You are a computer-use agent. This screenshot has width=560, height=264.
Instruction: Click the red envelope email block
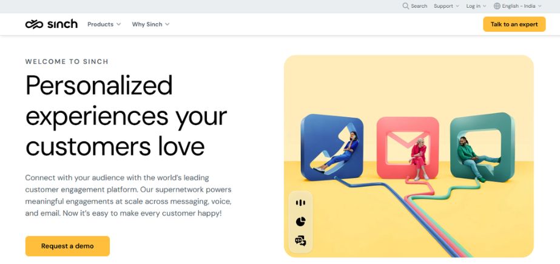coord(408,147)
